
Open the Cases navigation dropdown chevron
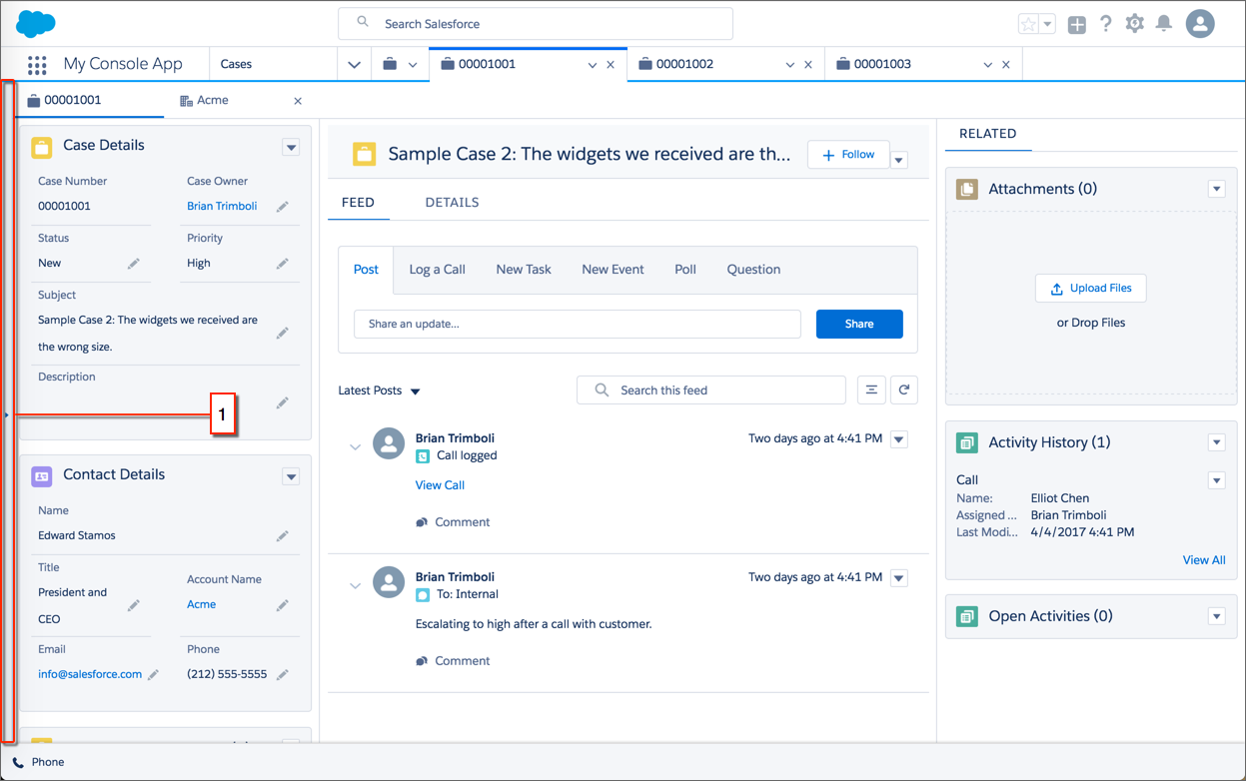click(354, 64)
